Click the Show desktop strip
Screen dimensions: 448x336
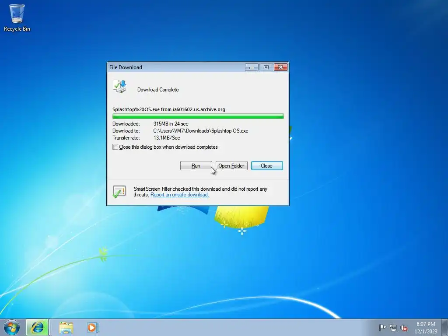coord(444,327)
